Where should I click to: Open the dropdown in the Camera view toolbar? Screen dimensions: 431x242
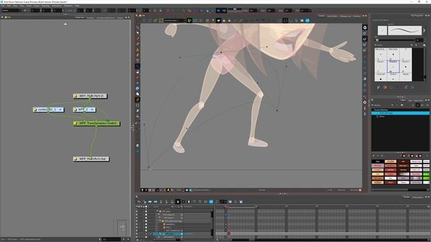(x=175, y=20)
